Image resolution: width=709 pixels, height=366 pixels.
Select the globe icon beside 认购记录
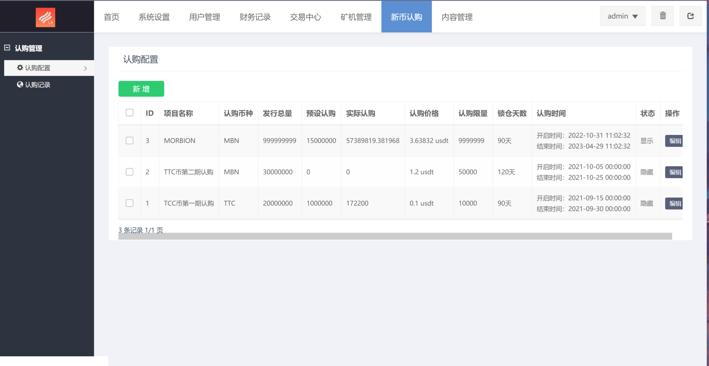20,84
